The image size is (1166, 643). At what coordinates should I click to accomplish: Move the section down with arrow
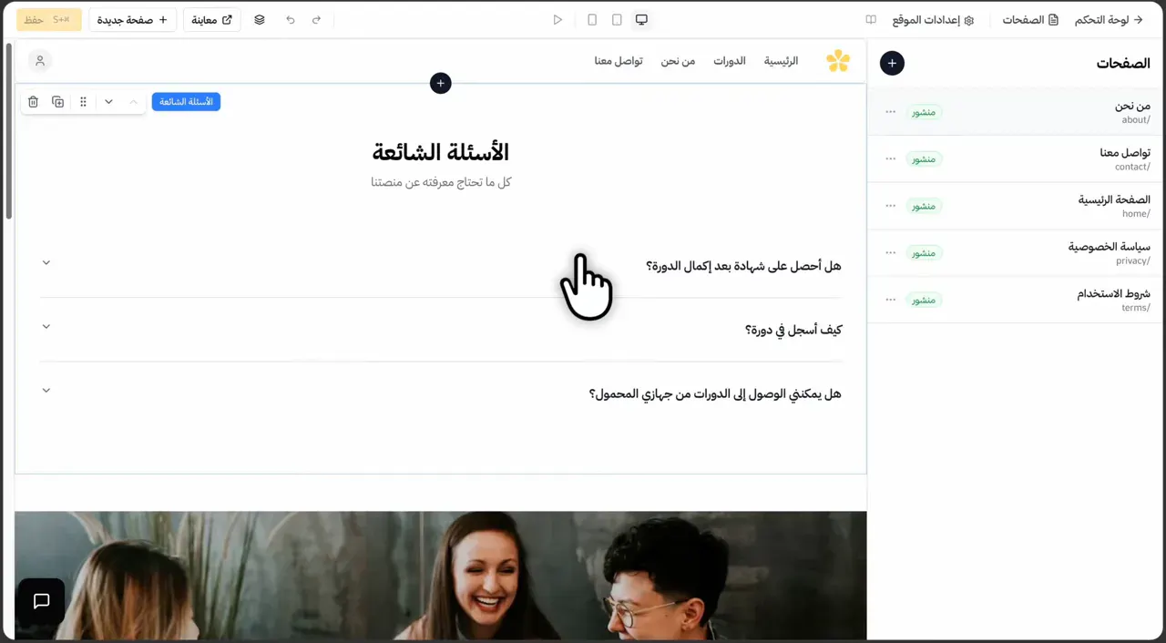(x=108, y=102)
